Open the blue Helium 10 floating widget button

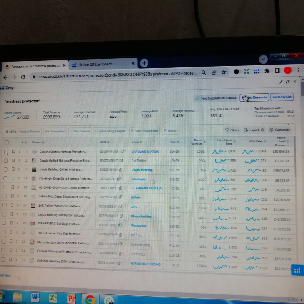297,270
